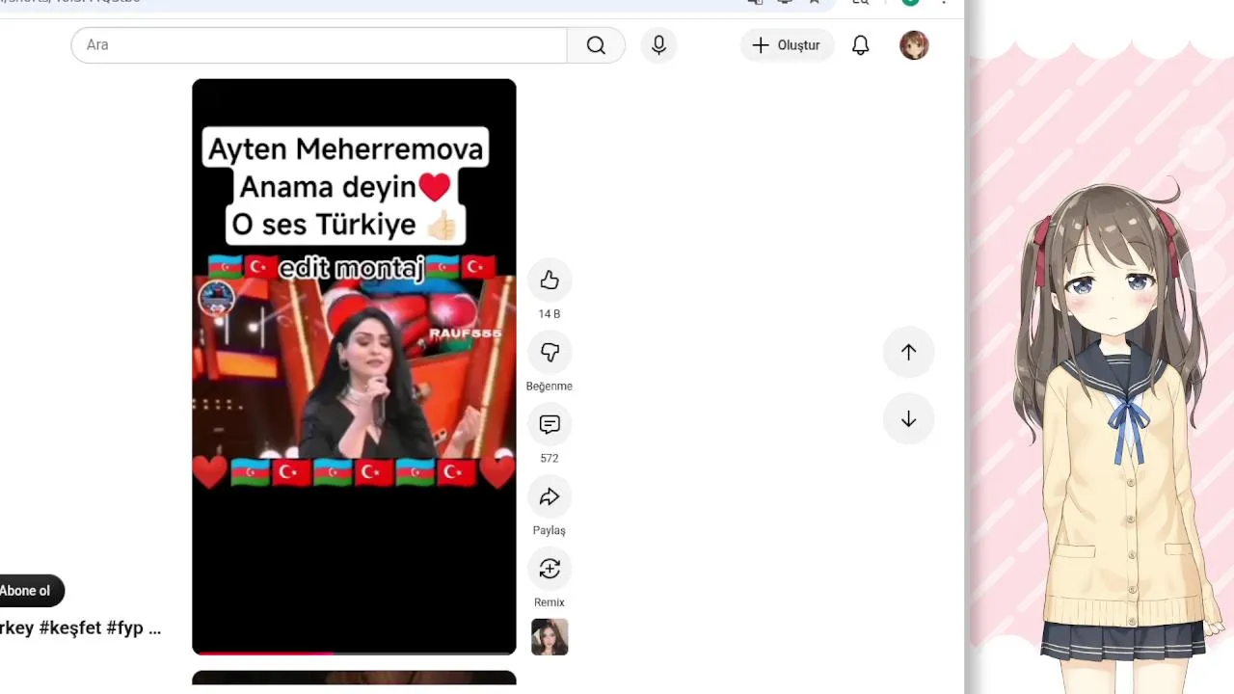The width and height of the screenshot is (1234, 694).
Task: Pause the Ayten Meherremova Short video
Action: click(x=354, y=366)
